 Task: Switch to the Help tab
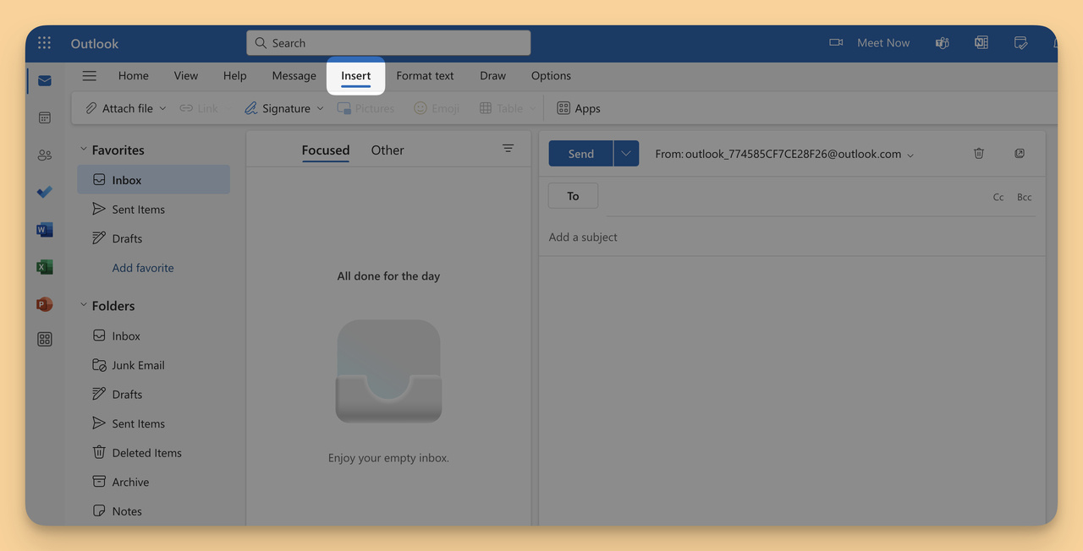point(235,75)
